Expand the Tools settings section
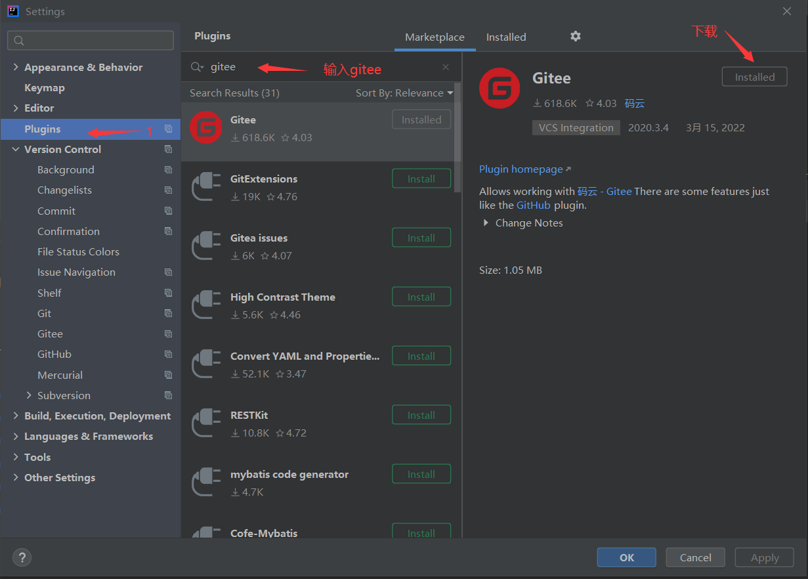Viewport: 808px width, 579px height. (16, 457)
